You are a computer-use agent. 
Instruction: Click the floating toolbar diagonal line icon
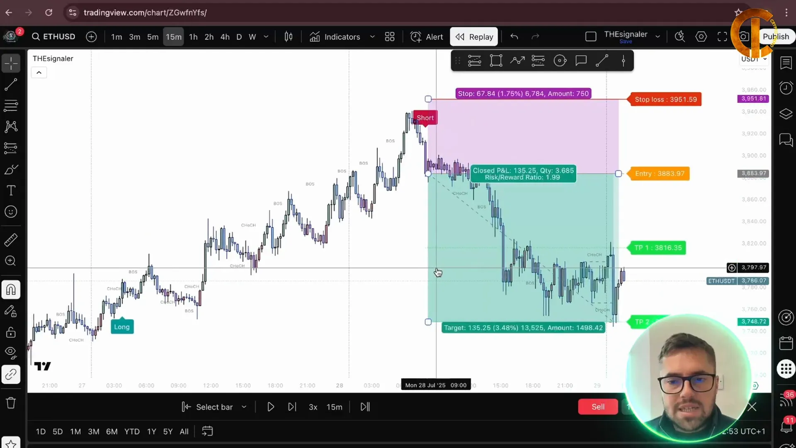(x=602, y=61)
